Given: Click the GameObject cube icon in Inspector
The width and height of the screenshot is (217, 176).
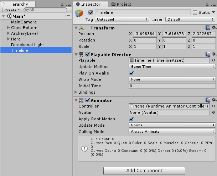Looking at the screenshot, I should coord(79,13).
